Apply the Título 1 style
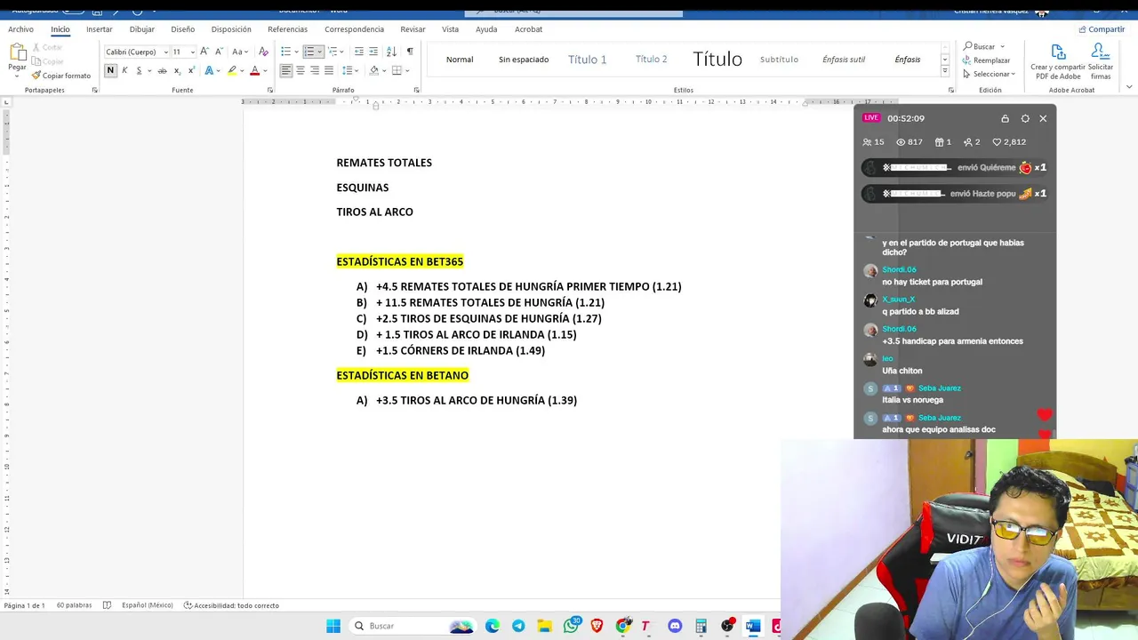Viewport: 1138px width, 640px height. (x=588, y=60)
